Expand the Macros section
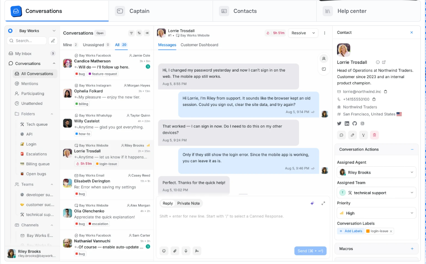Image resolution: width=426 pixels, height=264 pixels. click(x=412, y=249)
